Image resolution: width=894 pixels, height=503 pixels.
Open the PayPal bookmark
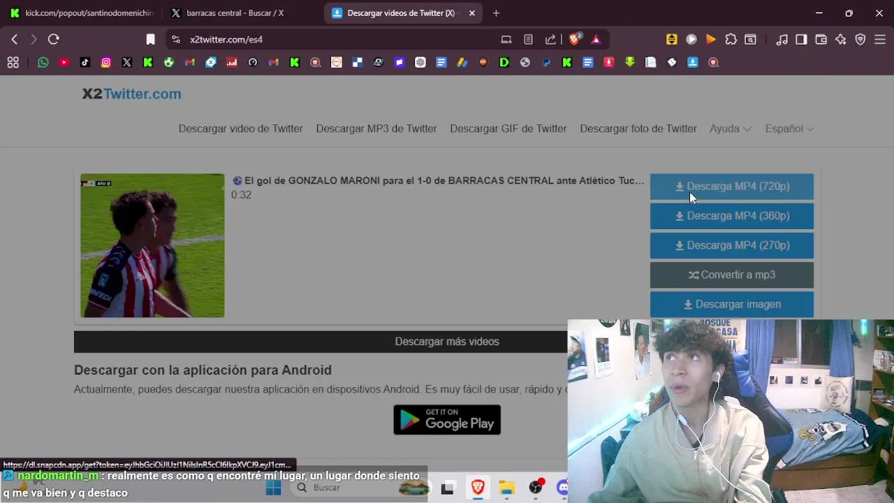[546, 62]
